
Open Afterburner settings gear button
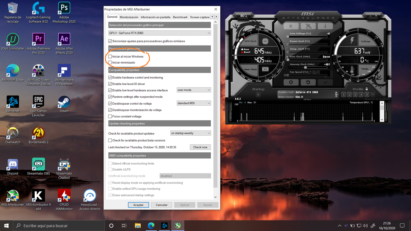(x=291, y=82)
